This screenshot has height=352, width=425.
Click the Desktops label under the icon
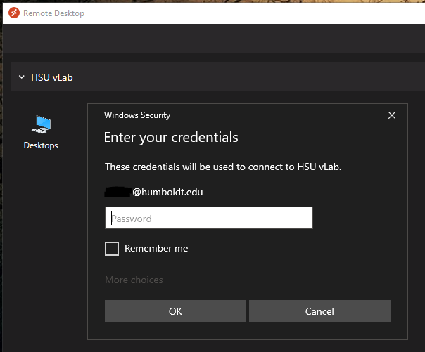click(x=41, y=145)
